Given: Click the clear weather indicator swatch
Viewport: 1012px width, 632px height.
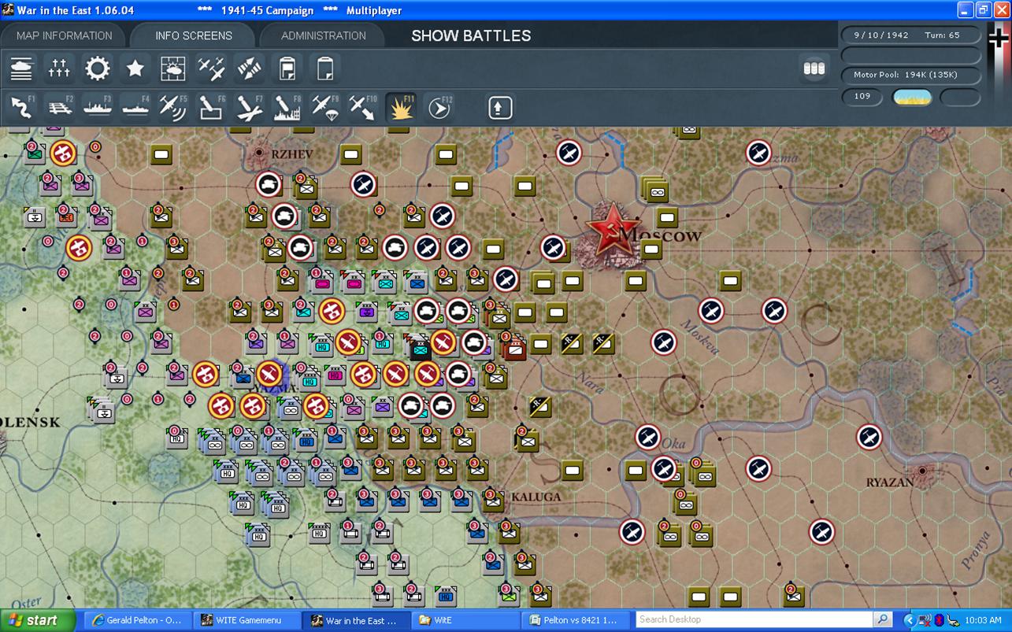Looking at the screenshot, I should tap(911, 97).
